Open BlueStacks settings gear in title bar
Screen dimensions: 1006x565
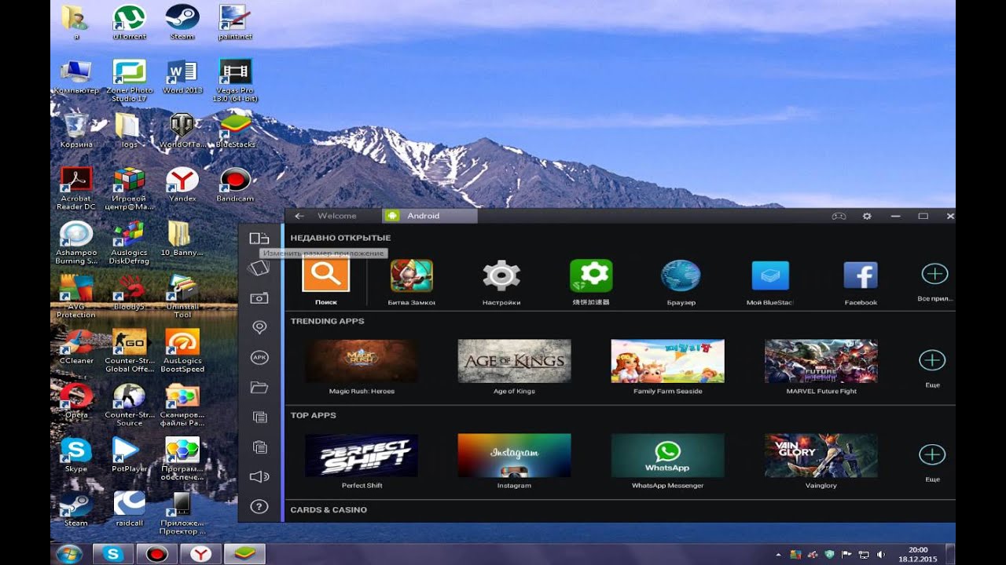[867, 216]
